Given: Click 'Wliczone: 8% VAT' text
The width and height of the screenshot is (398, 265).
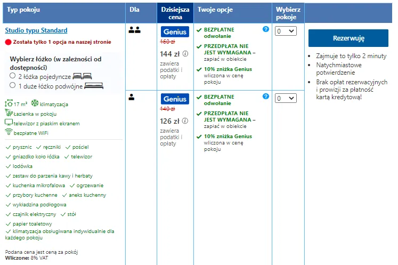Looking at the screenshot, I should pos(27,258).
